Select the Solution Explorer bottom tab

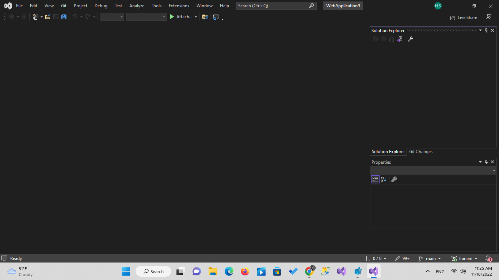click(388, 152)
